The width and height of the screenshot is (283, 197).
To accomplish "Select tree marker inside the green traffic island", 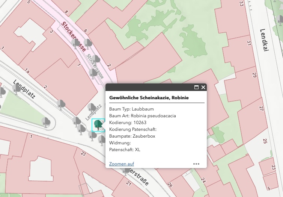I will 46,122.
